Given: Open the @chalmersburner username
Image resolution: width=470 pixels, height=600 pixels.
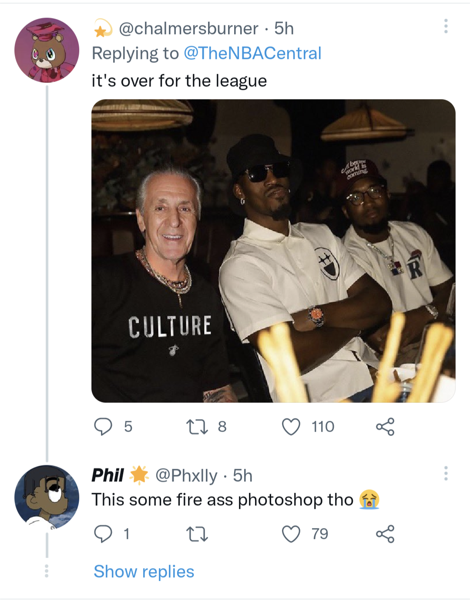Looking at the screenshot, I should (188, 29).
